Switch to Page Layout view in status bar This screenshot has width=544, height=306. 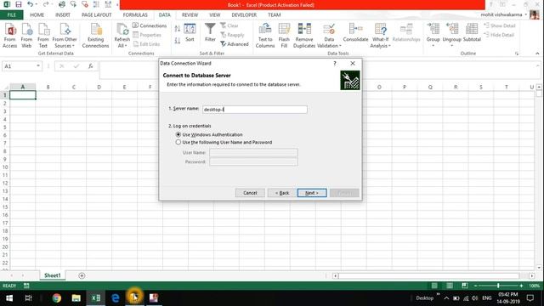click(450, 286)
